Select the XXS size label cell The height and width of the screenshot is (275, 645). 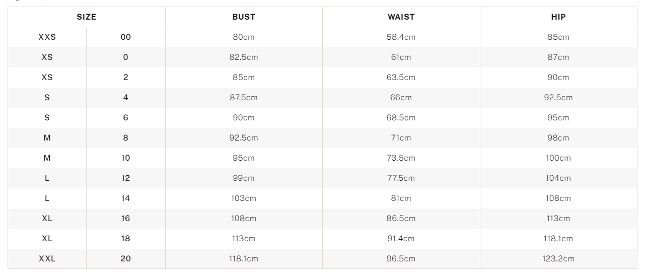click(x=47, y=37)
